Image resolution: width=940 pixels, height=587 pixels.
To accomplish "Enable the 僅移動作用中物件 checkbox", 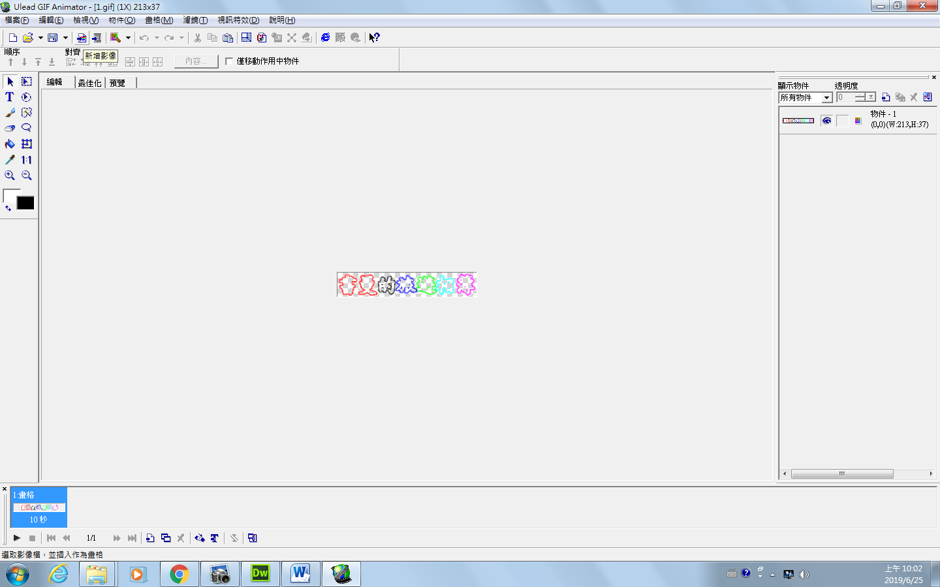I will tap(229, 61).
